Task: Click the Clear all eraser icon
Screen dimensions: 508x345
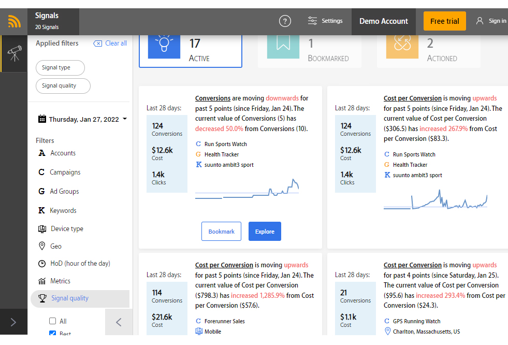Action: [97, 44]
